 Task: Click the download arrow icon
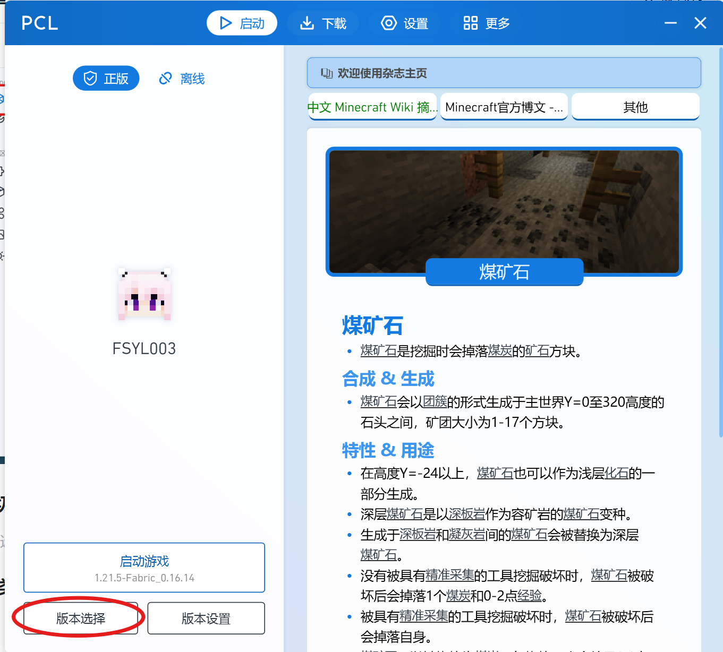pyautogui.click(x=307, y=23)
